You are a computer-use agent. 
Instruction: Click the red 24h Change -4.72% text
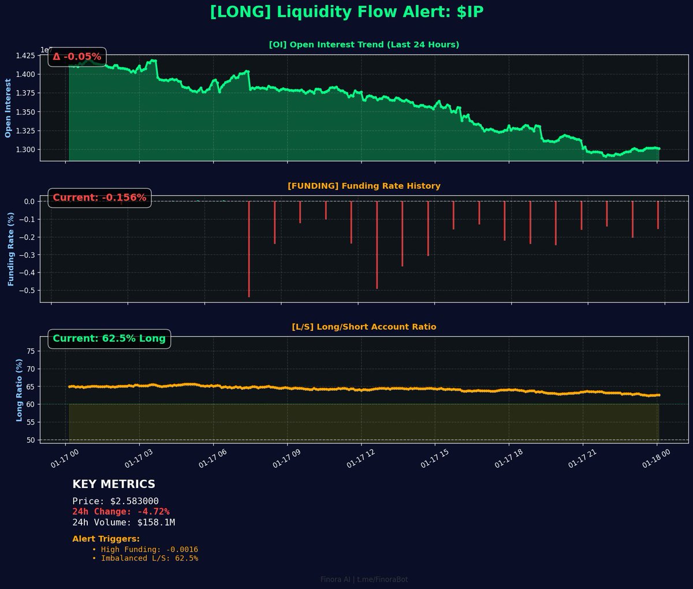tap(121, 512)
